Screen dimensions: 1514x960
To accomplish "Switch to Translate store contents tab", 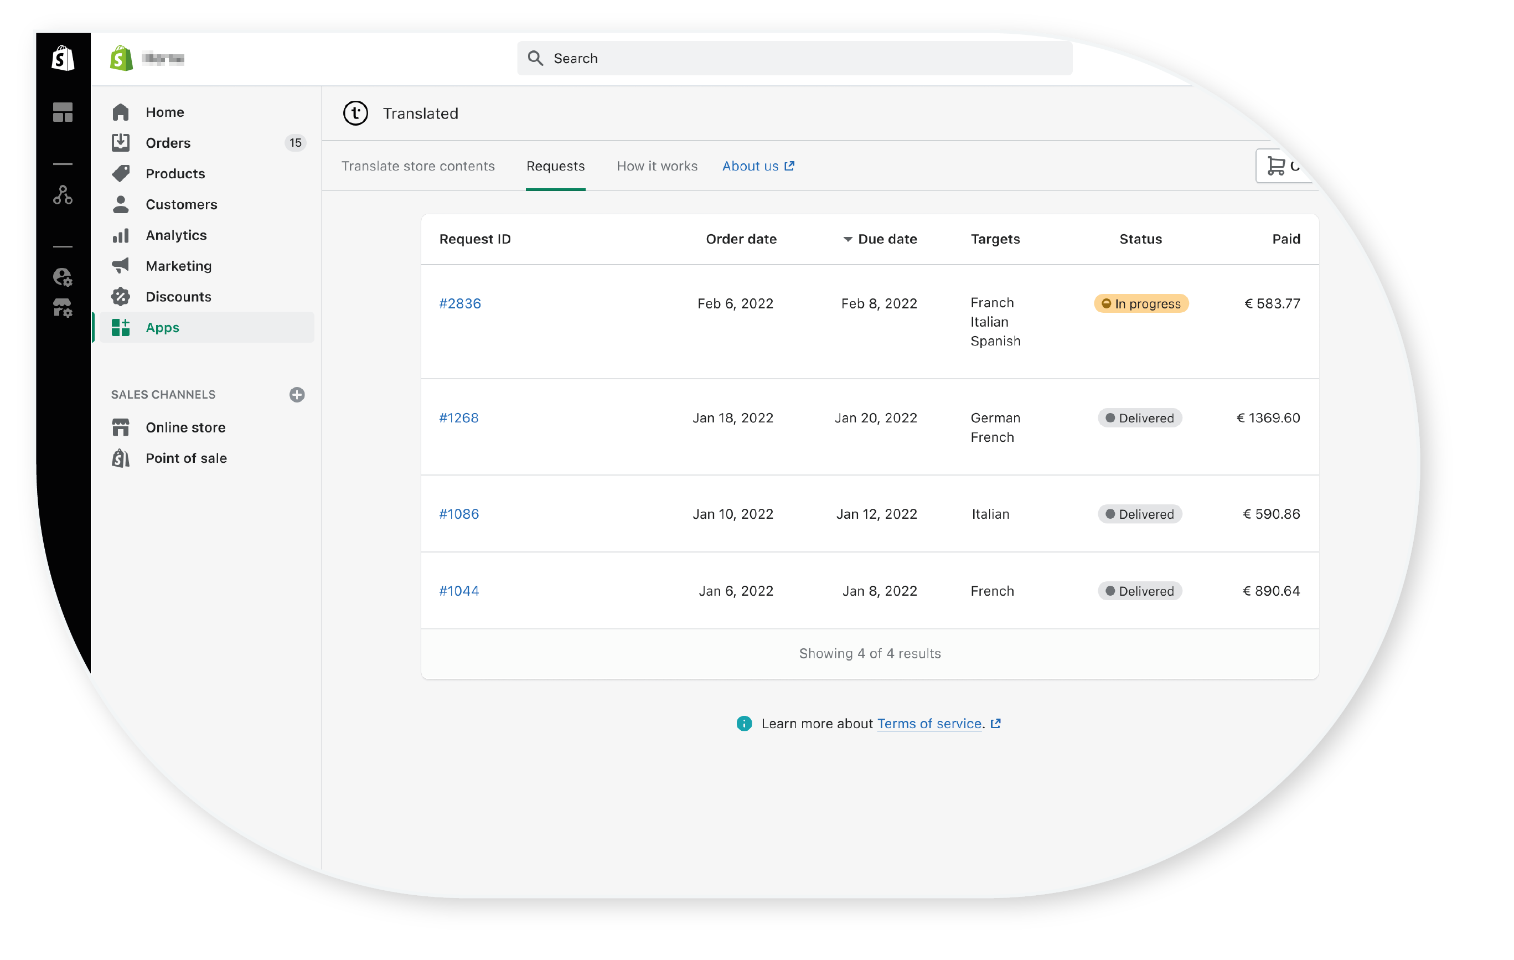I will 418,167.
